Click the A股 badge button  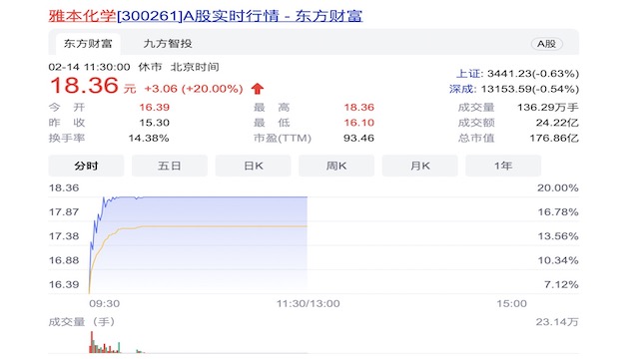[546, 44]
